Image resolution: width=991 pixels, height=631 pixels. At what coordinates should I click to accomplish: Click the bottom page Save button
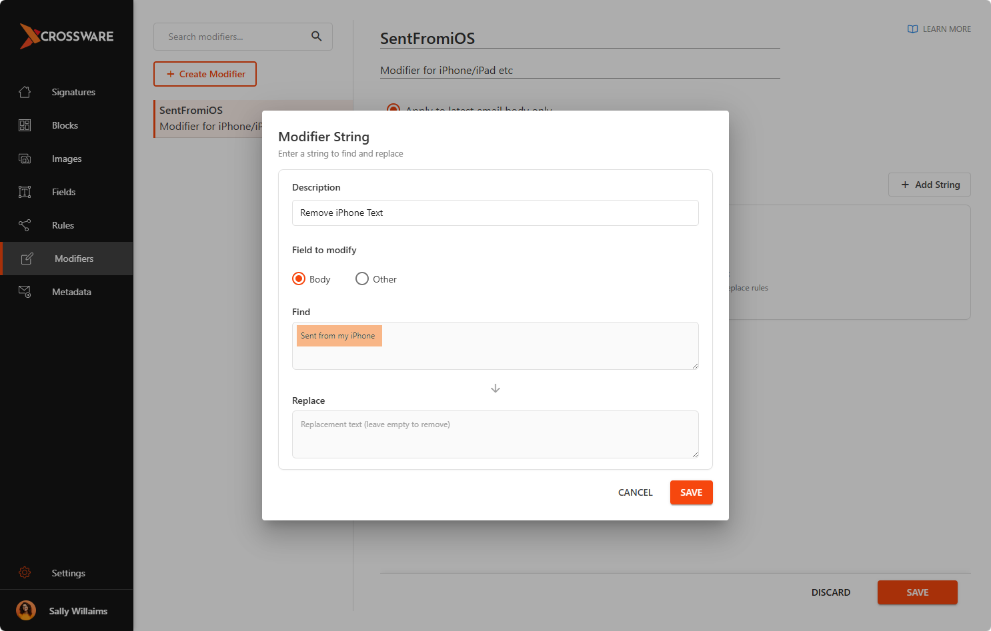click(x=918, y=592)
